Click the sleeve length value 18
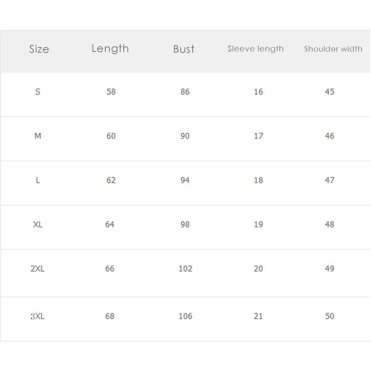Image resolution: width=371 pixels, height=371 pixels. click(258, 180)
